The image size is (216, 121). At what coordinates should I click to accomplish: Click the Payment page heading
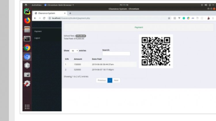[139, 27]
